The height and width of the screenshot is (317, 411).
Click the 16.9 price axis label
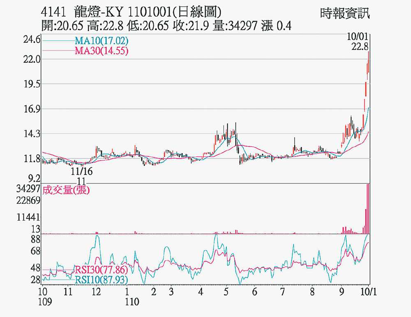coord(32,109)
